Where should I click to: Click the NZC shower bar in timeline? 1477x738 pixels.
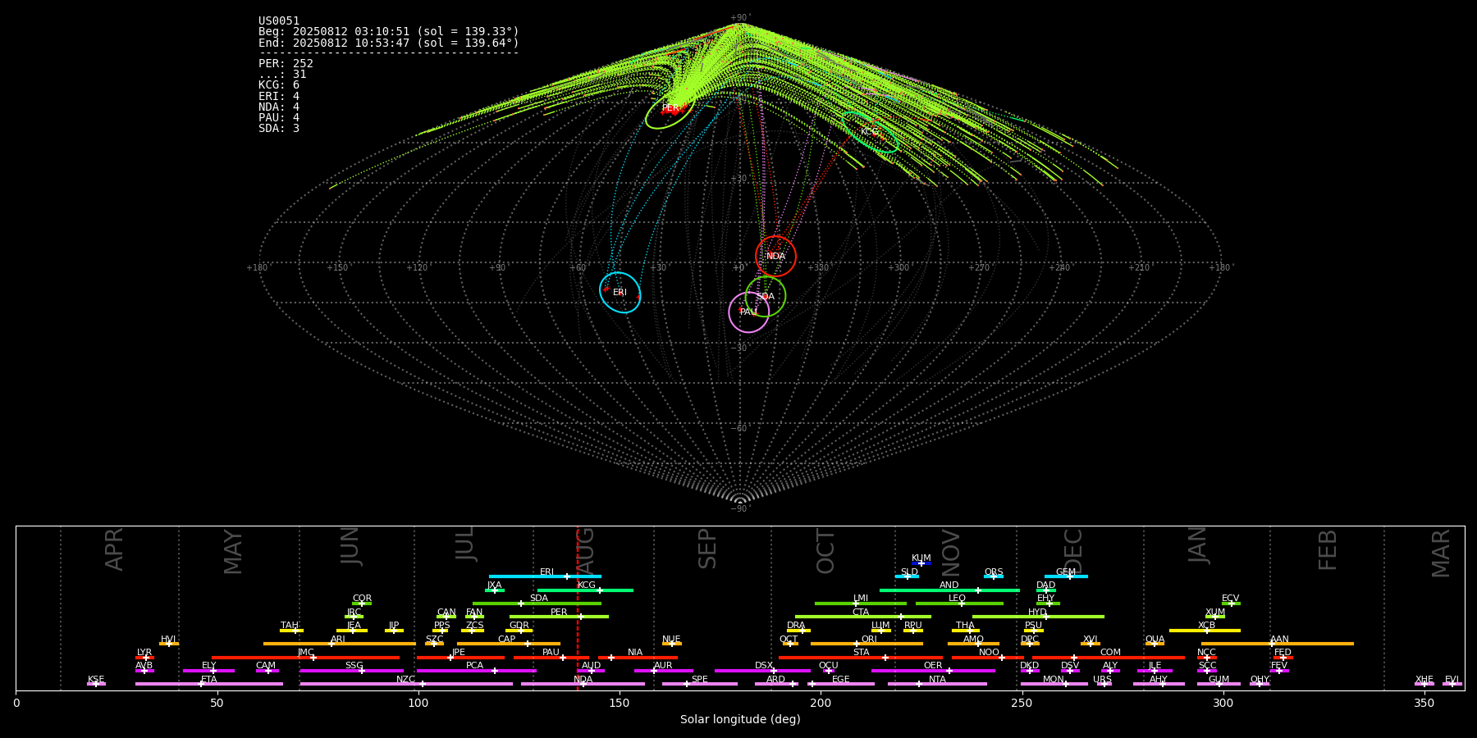pyautogui.click(x=406, y=684)
